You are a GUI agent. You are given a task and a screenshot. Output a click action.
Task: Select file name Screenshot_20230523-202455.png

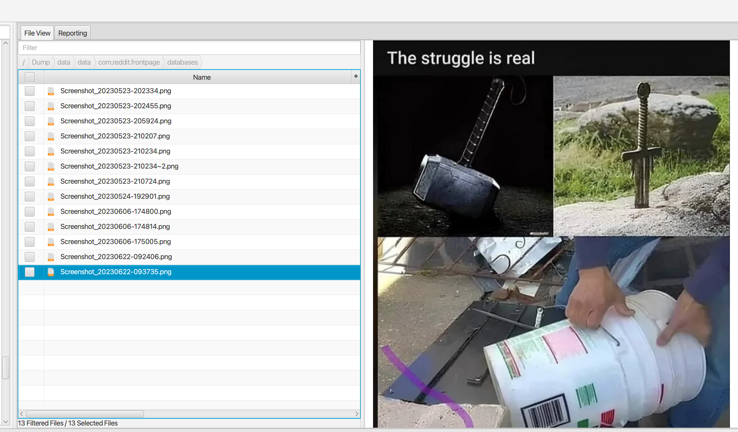click(x=116, y=106)
